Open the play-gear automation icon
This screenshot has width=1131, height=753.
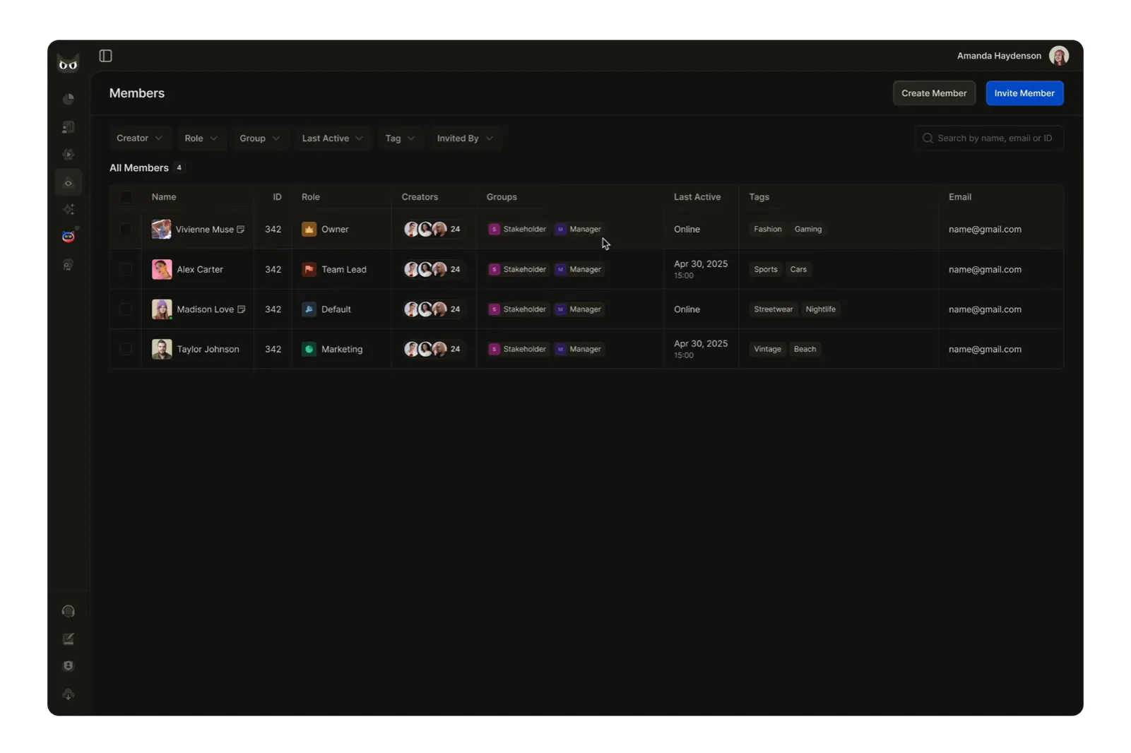click(69, 154)
